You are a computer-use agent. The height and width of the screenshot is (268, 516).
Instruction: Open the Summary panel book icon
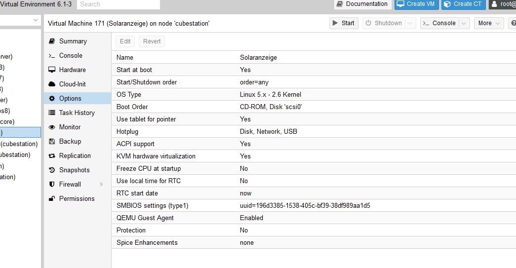[x=52, y=41]
